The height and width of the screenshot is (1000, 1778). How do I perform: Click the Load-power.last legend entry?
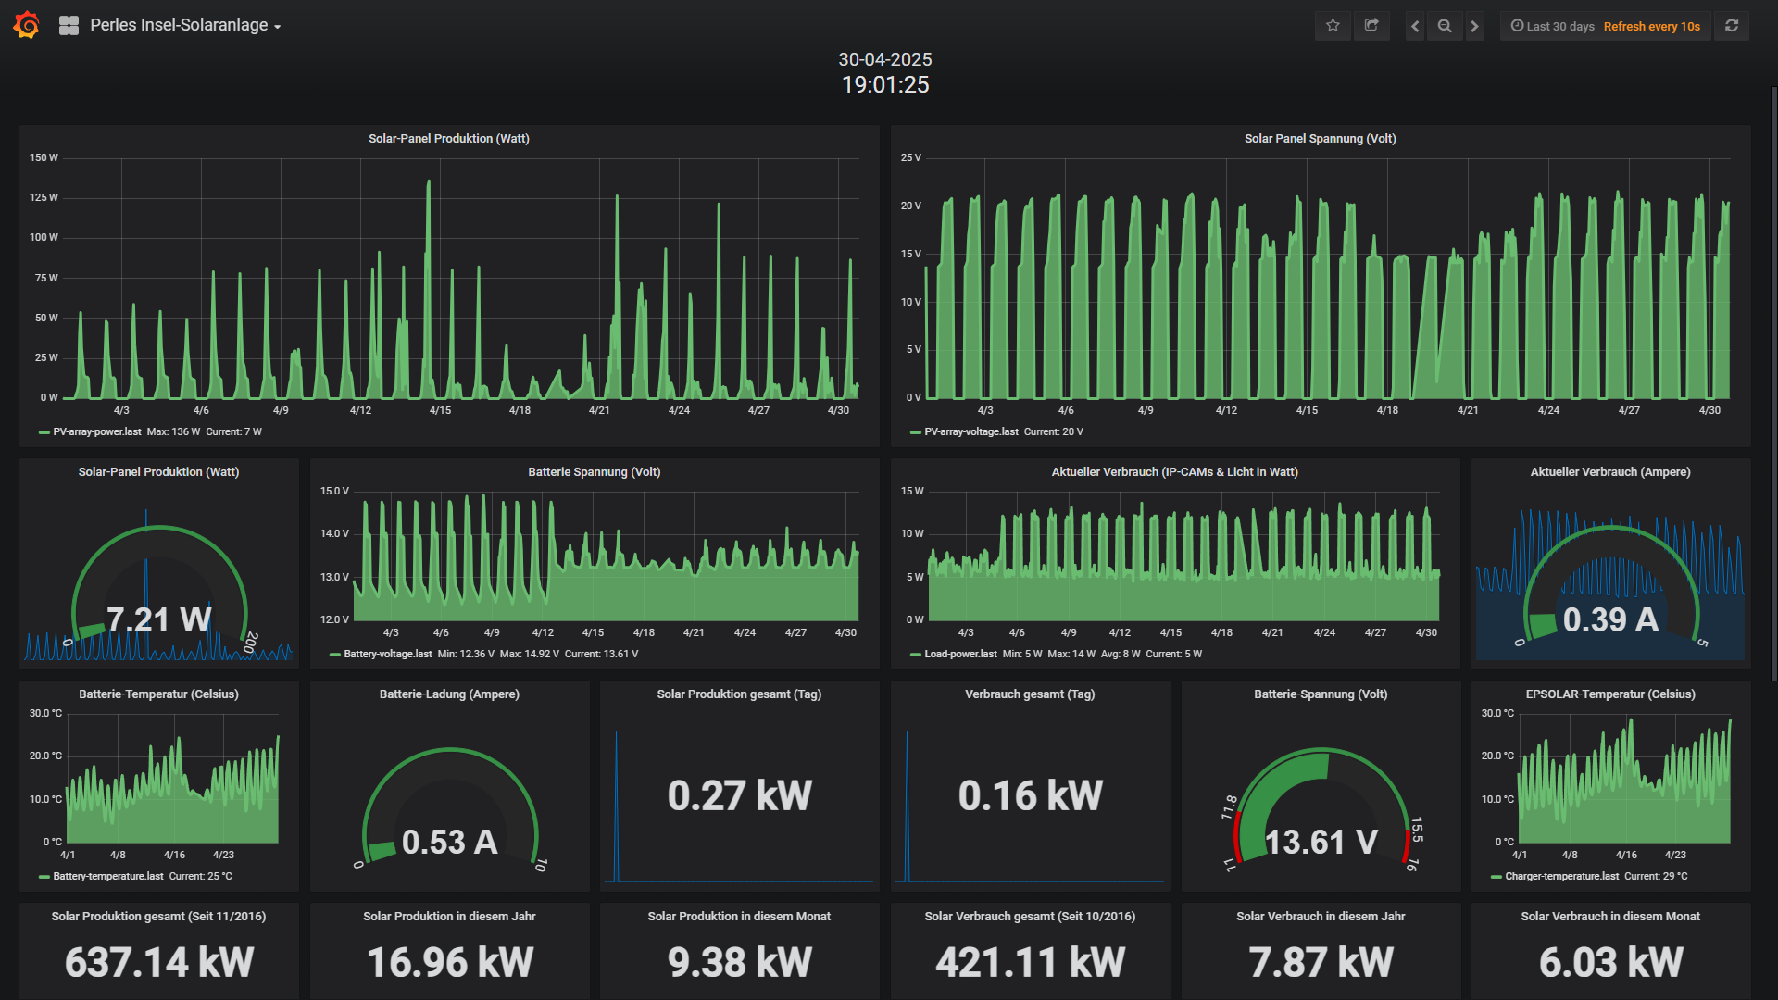tap(960, 655)
